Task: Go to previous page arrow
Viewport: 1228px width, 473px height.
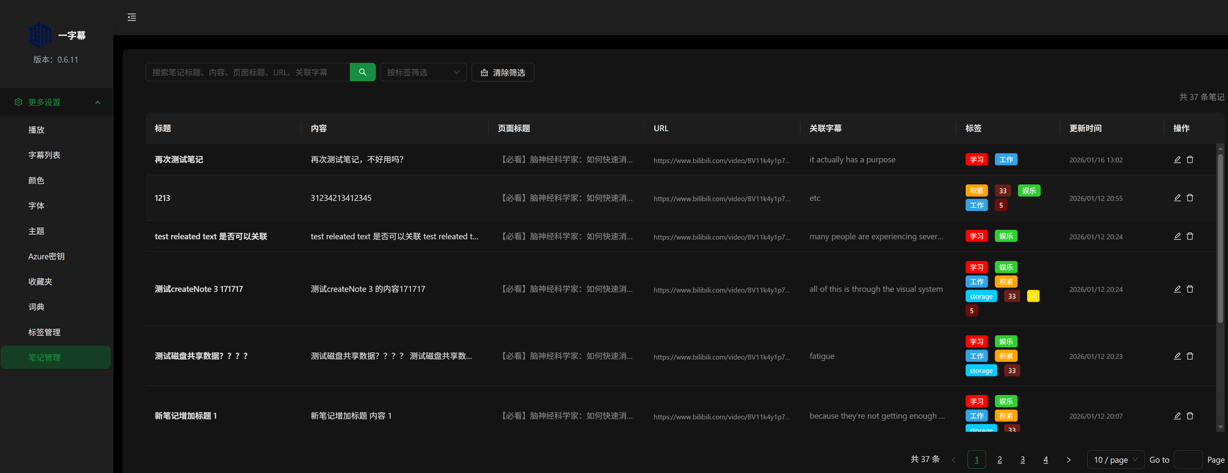Action: (x=954, y=460)
